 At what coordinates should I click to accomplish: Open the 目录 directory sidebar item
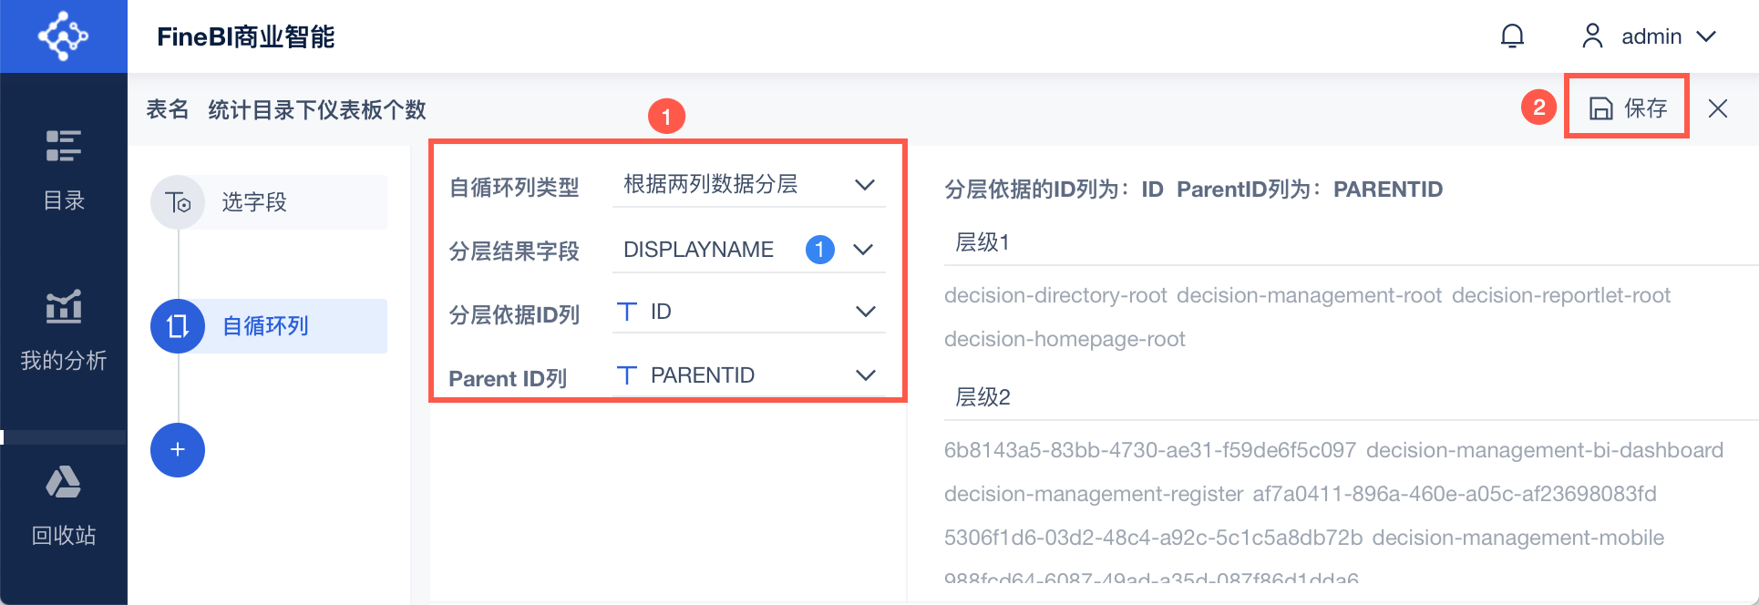pos(64,169)
